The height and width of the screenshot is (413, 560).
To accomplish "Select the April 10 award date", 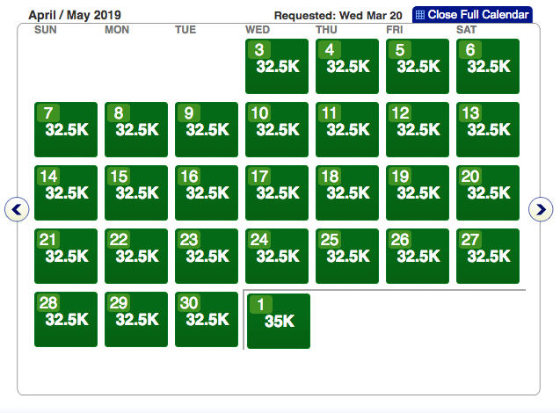I will coord(277,129).
